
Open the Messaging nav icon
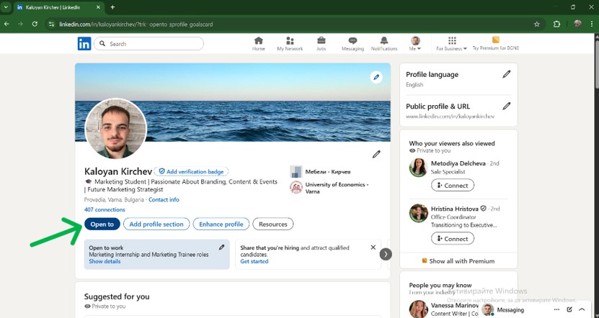[352, 44]
